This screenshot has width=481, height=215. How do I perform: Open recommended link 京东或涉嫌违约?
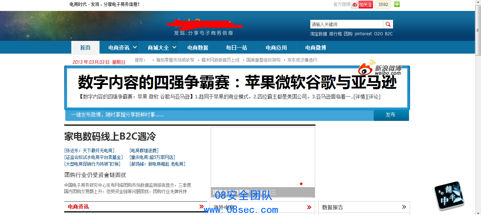(302, 60)
